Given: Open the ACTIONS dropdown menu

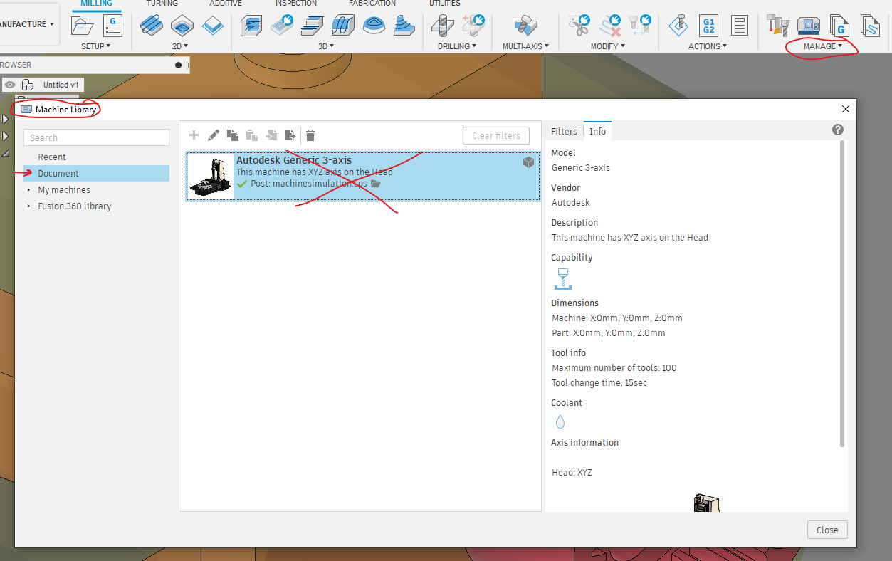Looking at the screenshot, I should tap(708, 46).
